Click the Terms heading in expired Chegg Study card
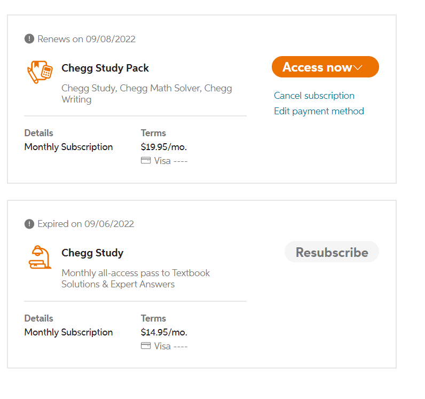This screenshot has width=425, height=399. tap(153, 318)
